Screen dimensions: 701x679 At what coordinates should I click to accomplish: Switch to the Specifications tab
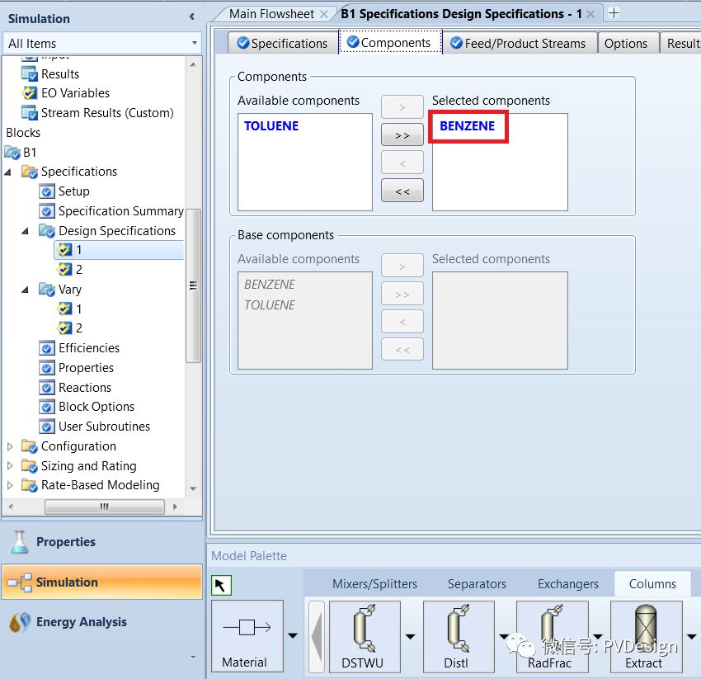(283, 44)
